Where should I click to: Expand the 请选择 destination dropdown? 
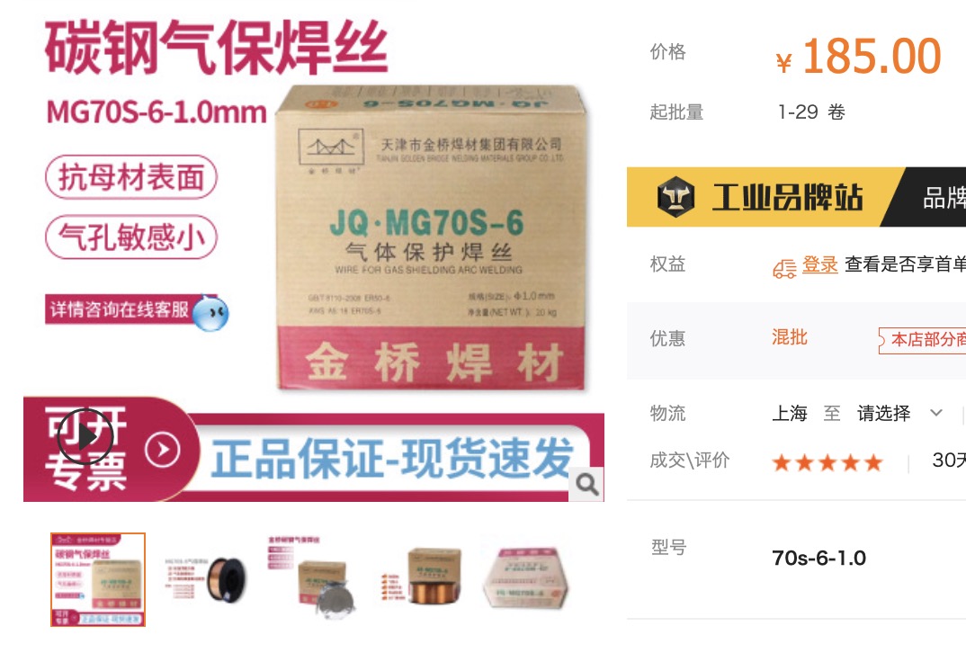point(899,413)
